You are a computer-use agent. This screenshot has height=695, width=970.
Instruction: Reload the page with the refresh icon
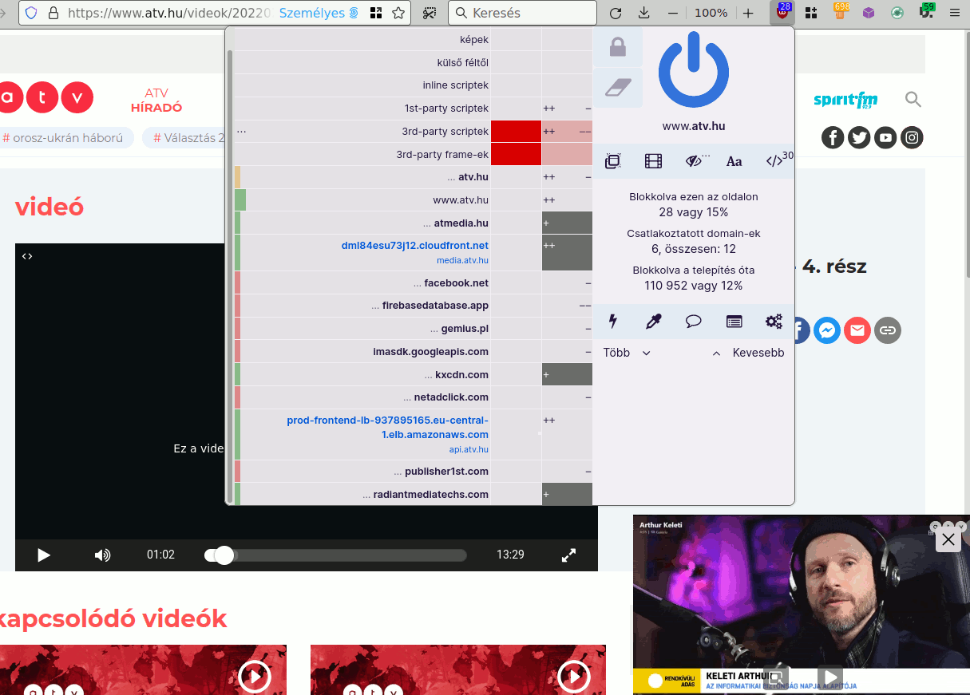point(615,13)
